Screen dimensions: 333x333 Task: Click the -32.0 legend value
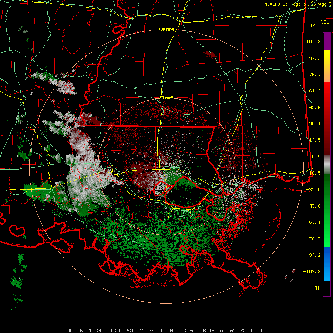tap(313, 190)
